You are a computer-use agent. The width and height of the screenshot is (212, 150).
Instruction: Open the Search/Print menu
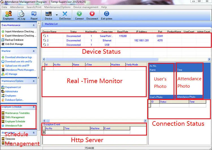pyautogui.click(x=34, y=7)
